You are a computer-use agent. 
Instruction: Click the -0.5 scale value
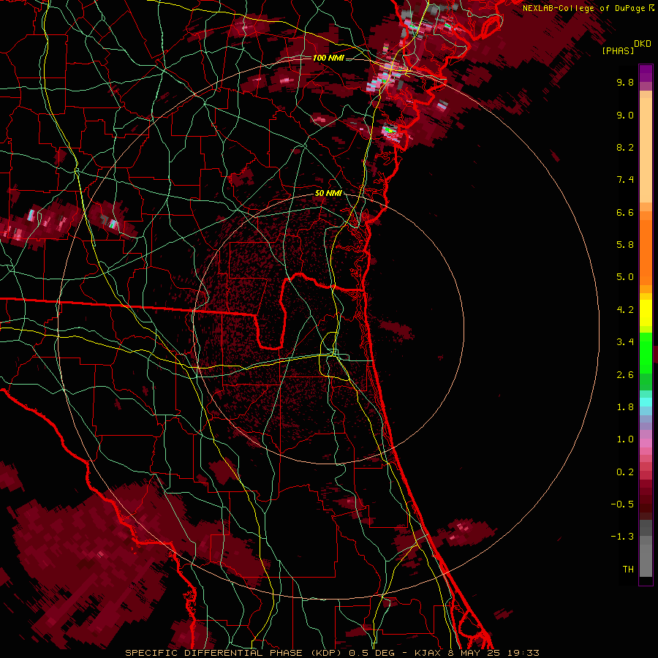[x=622, y=504]
